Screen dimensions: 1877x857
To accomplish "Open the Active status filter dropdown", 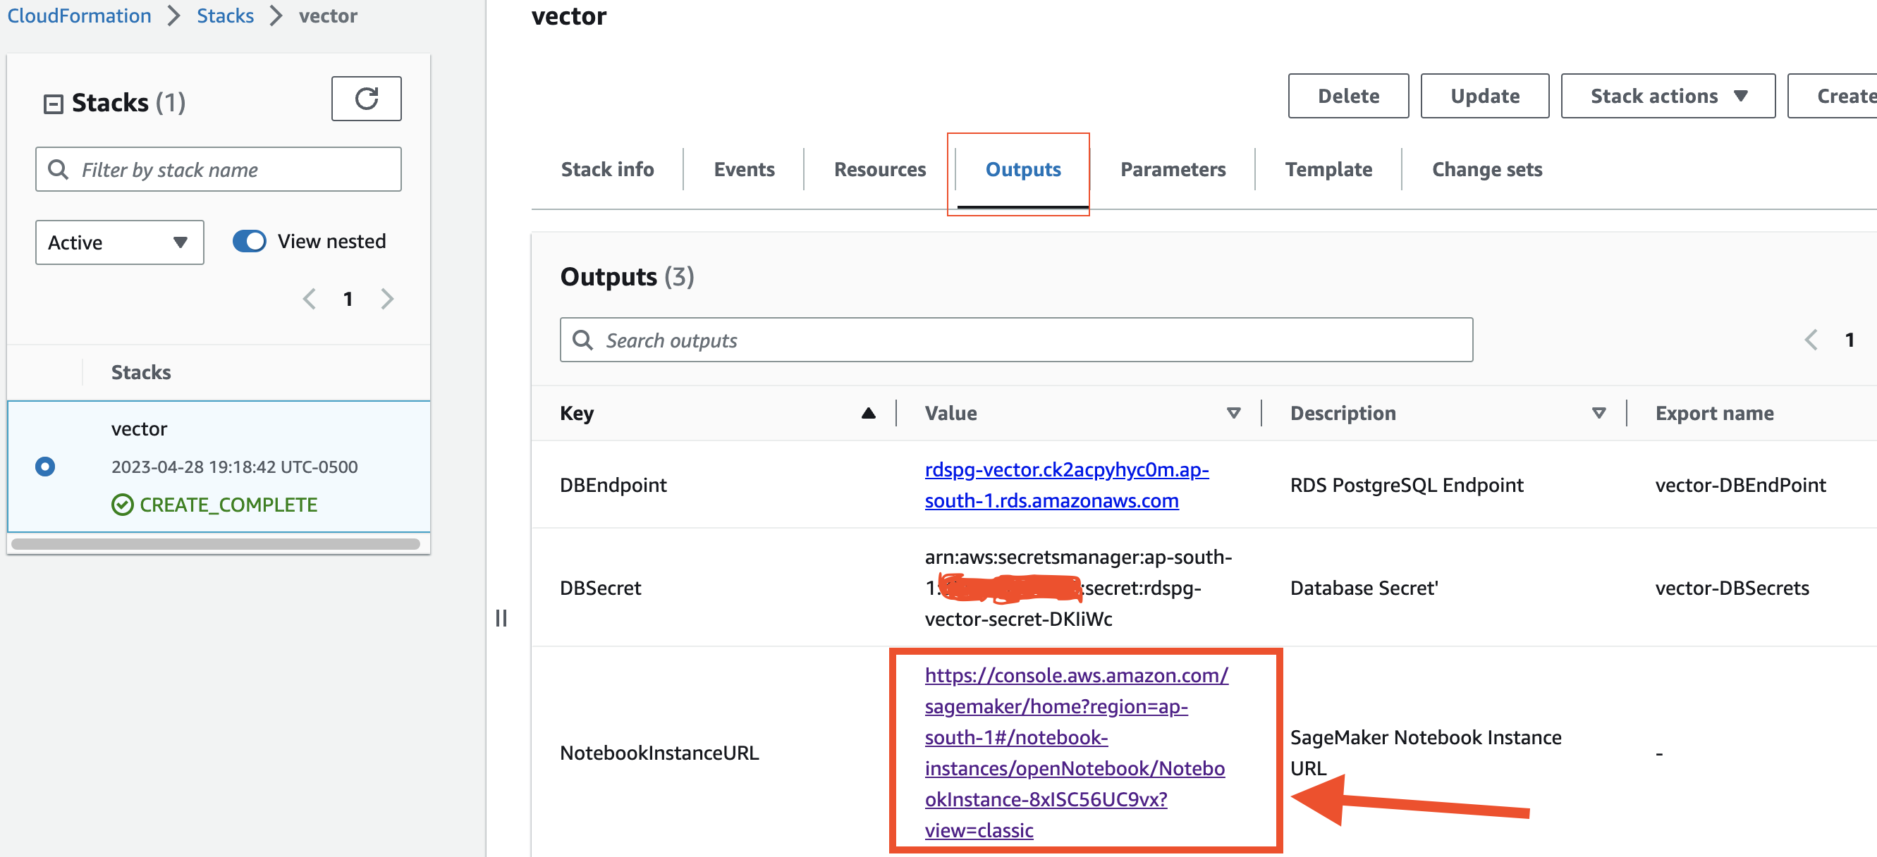I will pyautogui.click(x=119, y=242).
